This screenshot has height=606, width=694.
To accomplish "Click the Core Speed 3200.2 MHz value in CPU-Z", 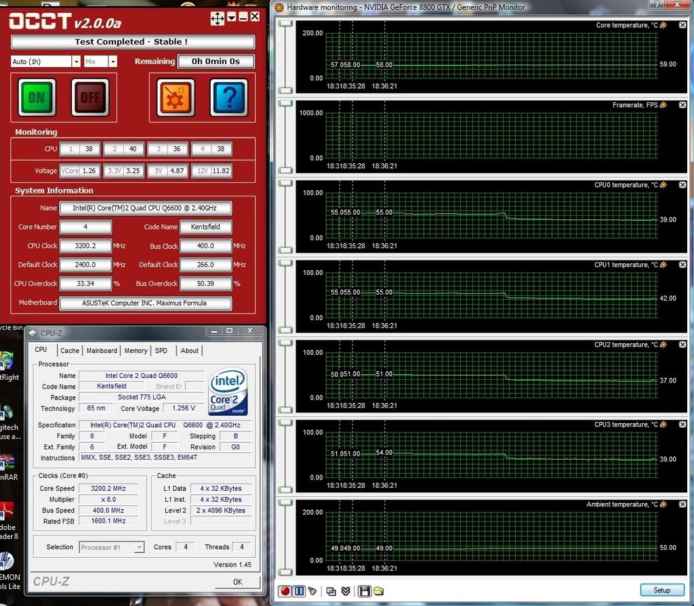I will [108, 488].
